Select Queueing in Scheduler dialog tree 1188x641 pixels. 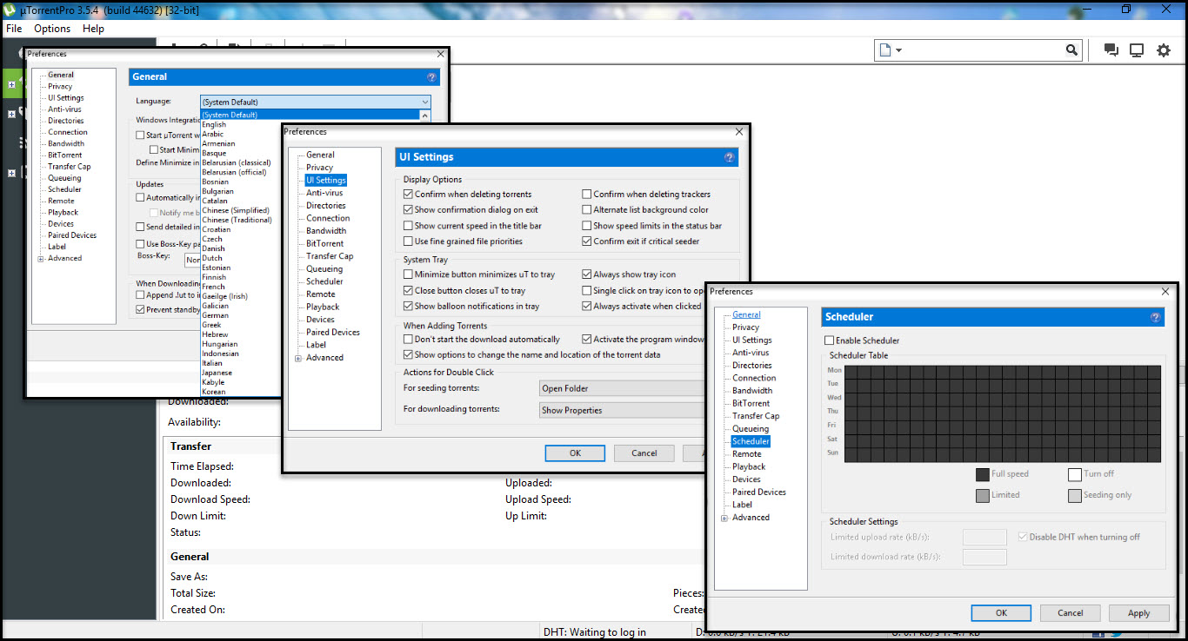[x=751, y=429]
